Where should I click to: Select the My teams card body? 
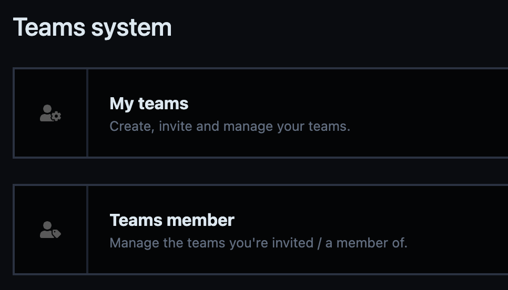[x=298, y=113]
